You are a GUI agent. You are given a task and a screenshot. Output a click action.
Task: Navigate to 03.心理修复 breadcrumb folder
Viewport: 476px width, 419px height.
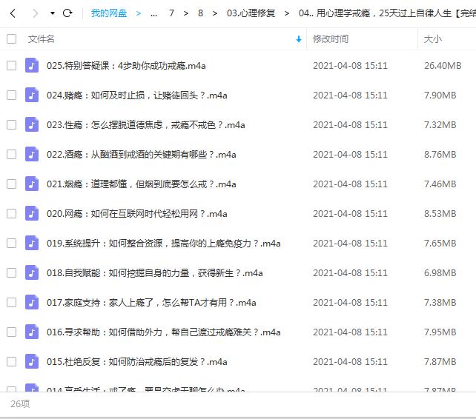pyautogui.click(x=251, y=13)
